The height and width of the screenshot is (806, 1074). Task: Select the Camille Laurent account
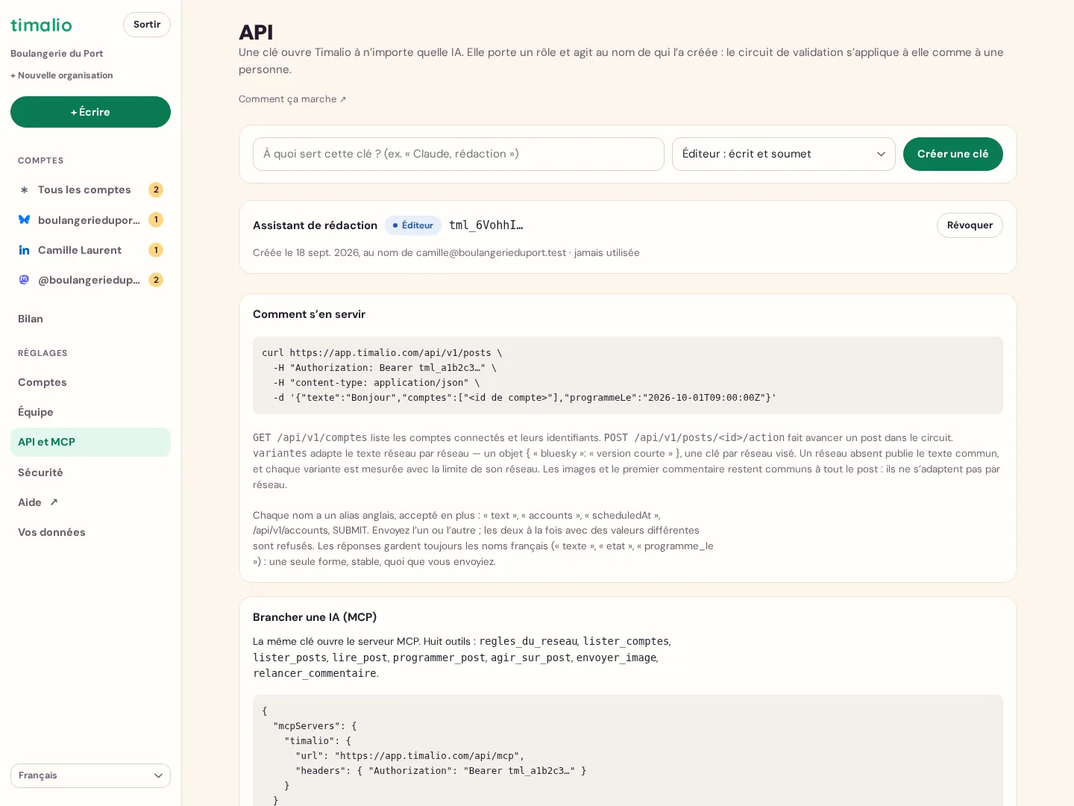tap(90, 250)
